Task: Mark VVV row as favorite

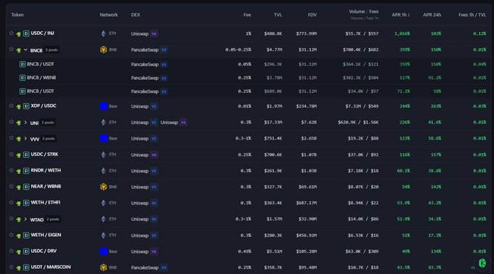Action: (12, 138)
